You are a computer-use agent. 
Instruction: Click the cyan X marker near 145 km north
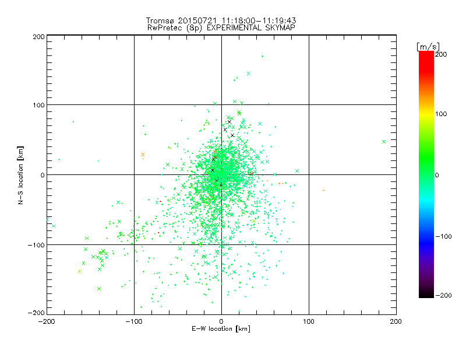pyautogui.click(x=249, y=73)
